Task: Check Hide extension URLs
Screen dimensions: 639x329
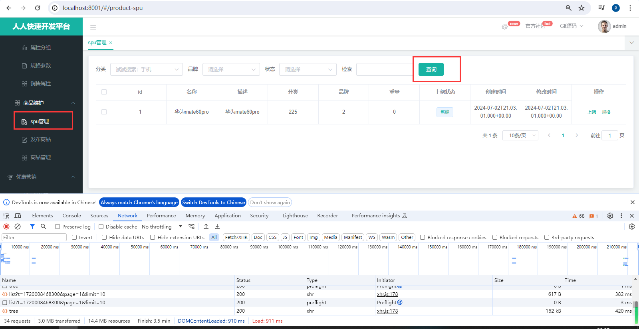Action: pyautogui.click(x=153, y=237)
